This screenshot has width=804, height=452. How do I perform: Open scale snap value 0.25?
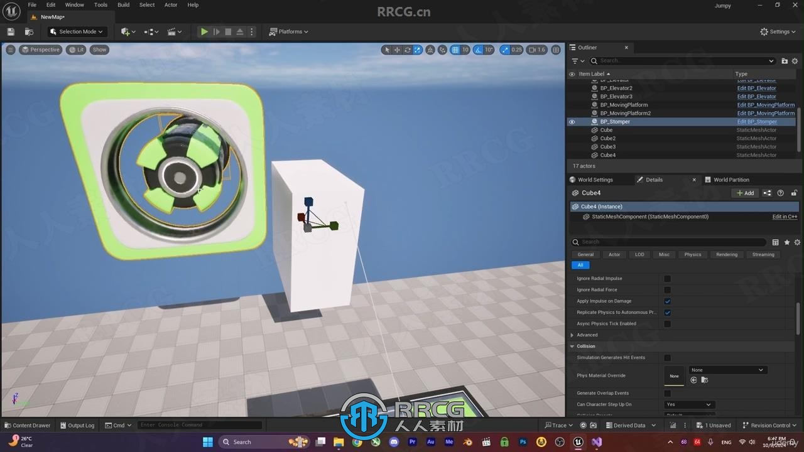(516, 50)
